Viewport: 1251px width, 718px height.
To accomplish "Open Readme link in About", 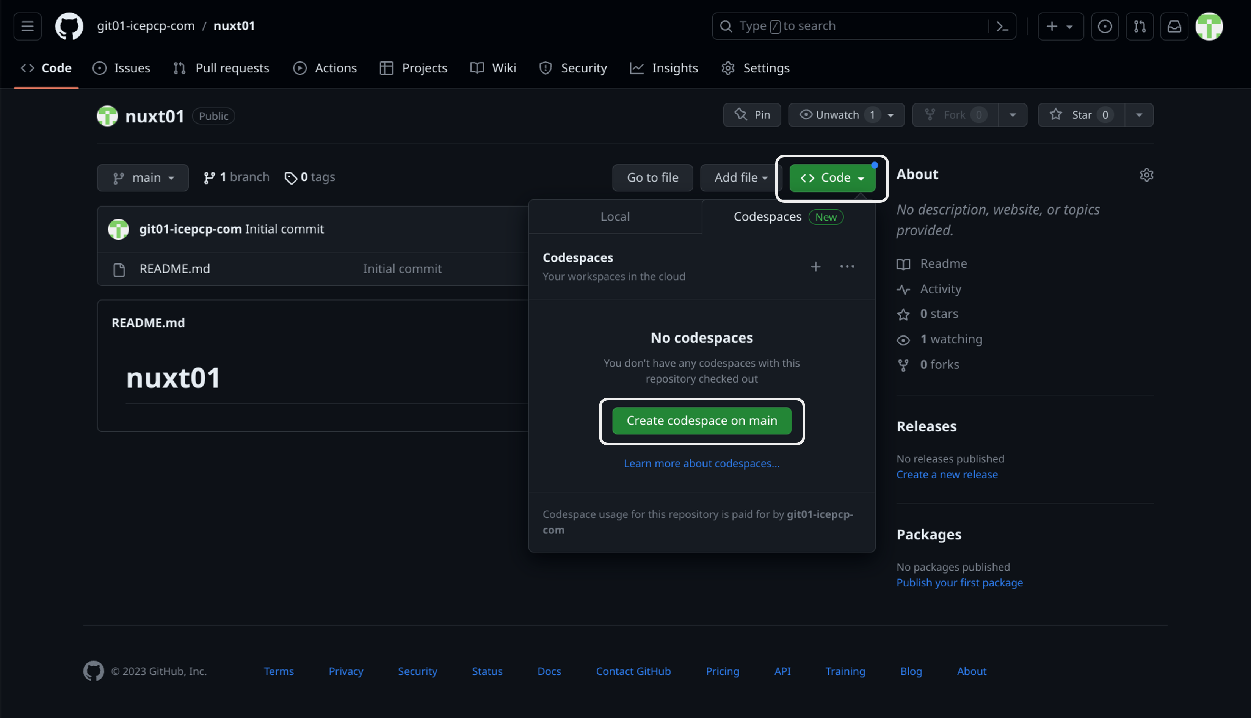I will point(932,264).
